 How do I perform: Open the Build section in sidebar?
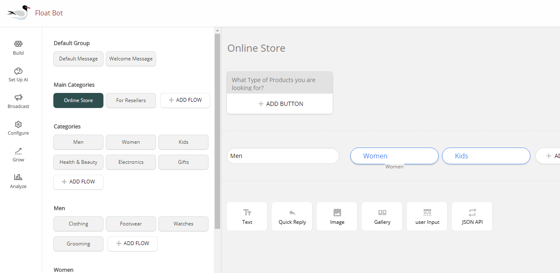coord(18,48)
